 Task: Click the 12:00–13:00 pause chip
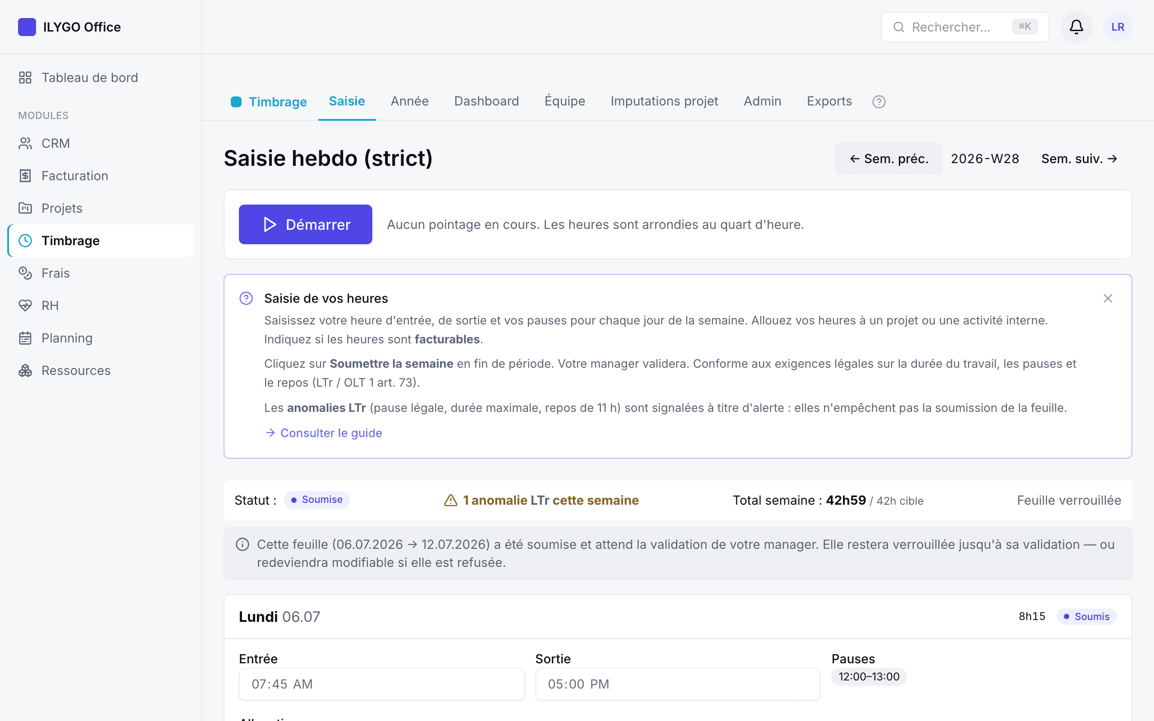pyautogui.click(x=869, y=677)
